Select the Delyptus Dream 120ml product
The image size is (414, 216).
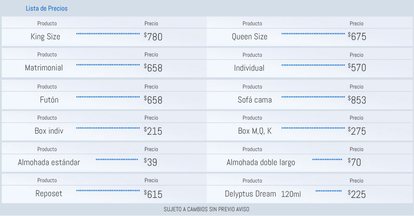click(263, 194)
